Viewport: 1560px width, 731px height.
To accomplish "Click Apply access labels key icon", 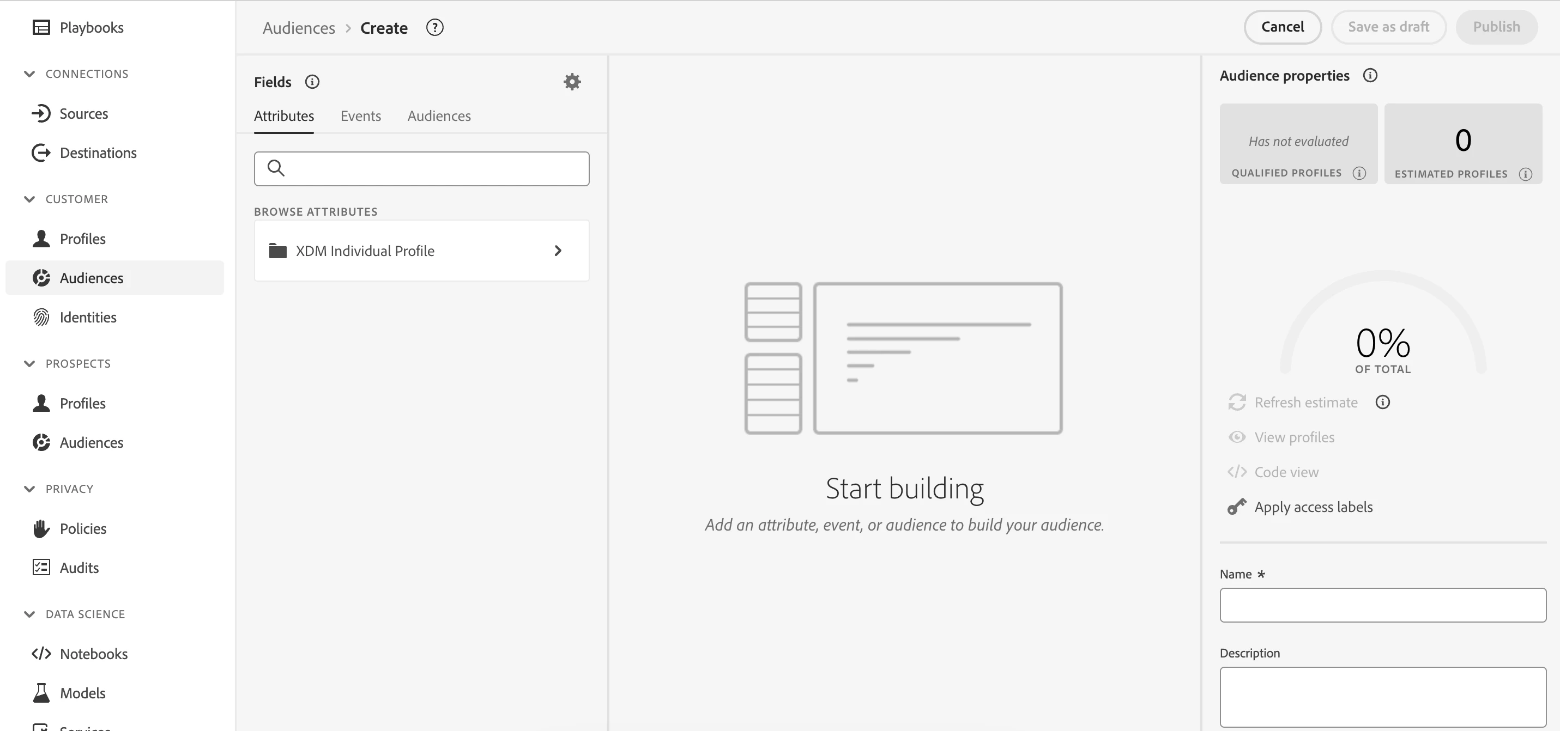I will click(1237, 507).
